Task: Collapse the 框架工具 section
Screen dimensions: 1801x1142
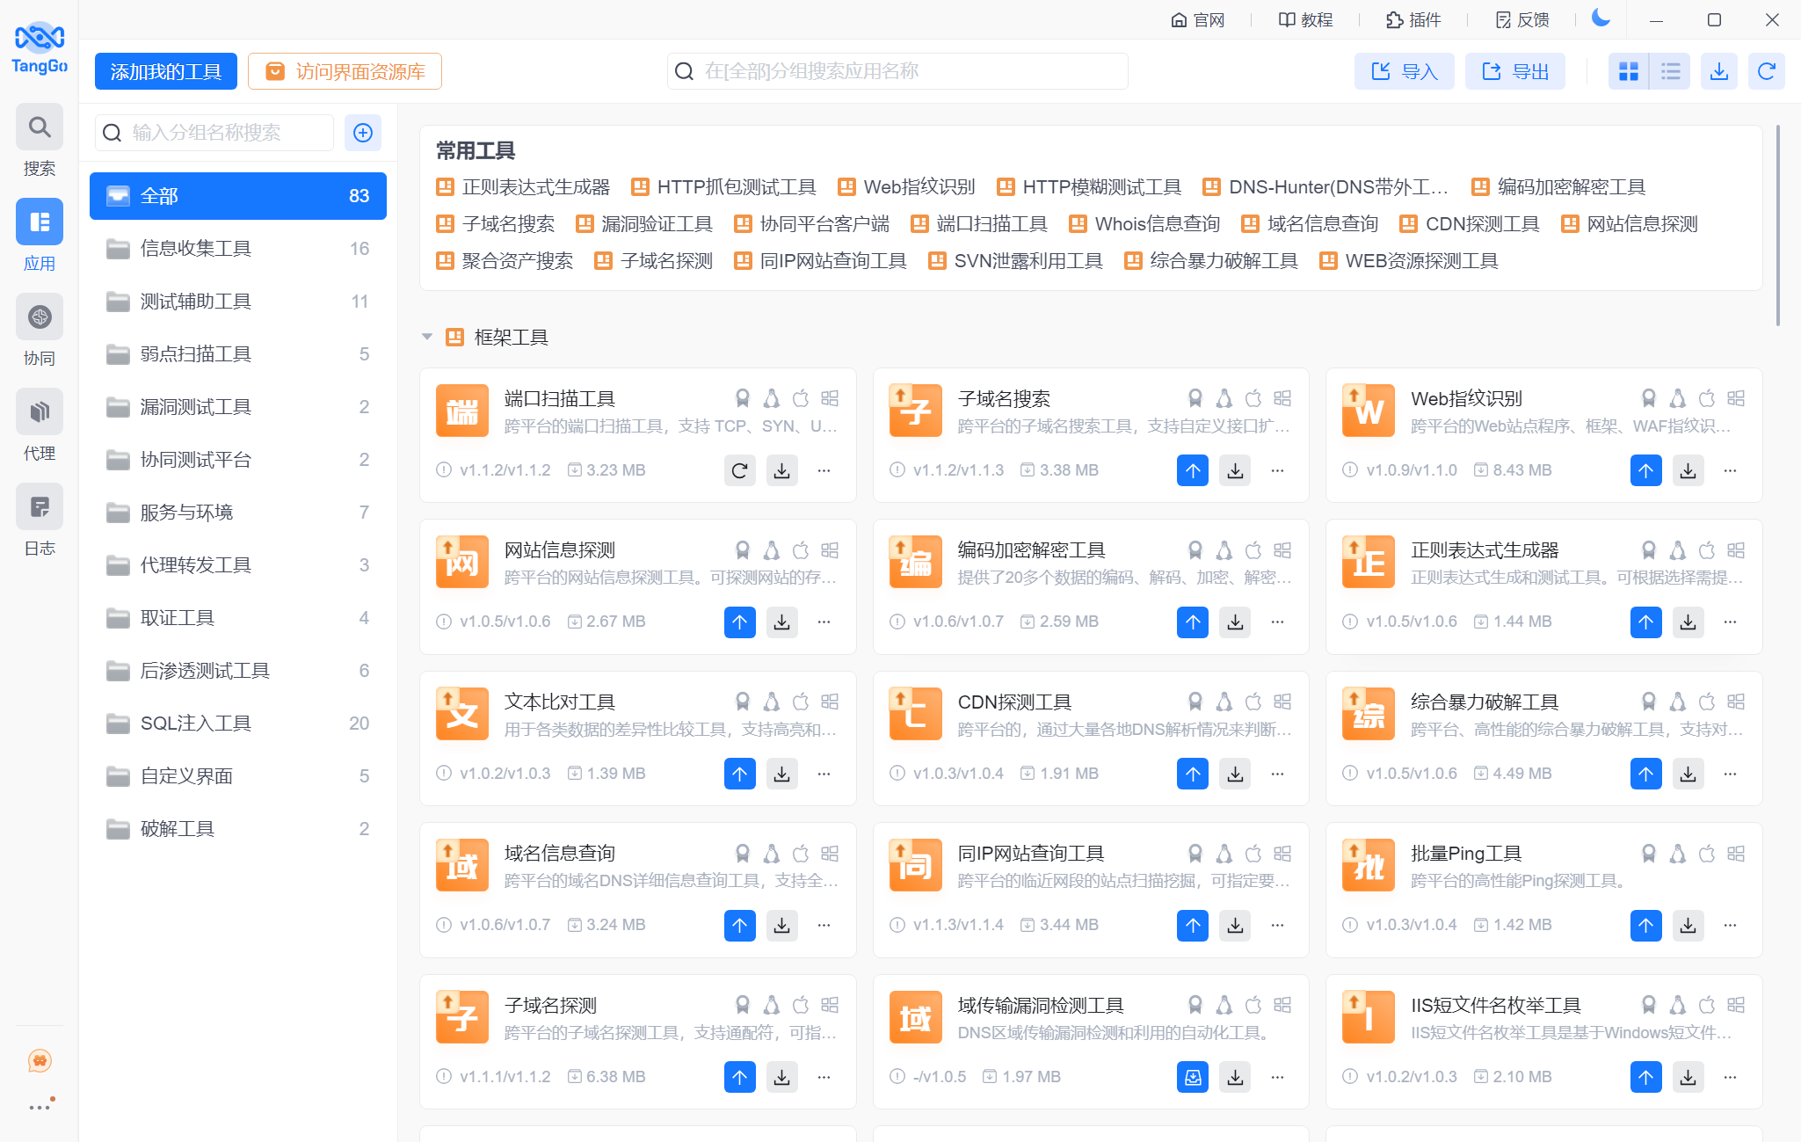Action: pyautogui.click(x=427, y=336)
